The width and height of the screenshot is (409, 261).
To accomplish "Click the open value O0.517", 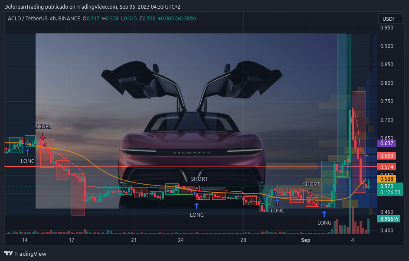I will click(x=91, y=19).
